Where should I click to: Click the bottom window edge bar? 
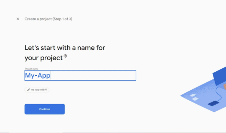tap(113, 133)
